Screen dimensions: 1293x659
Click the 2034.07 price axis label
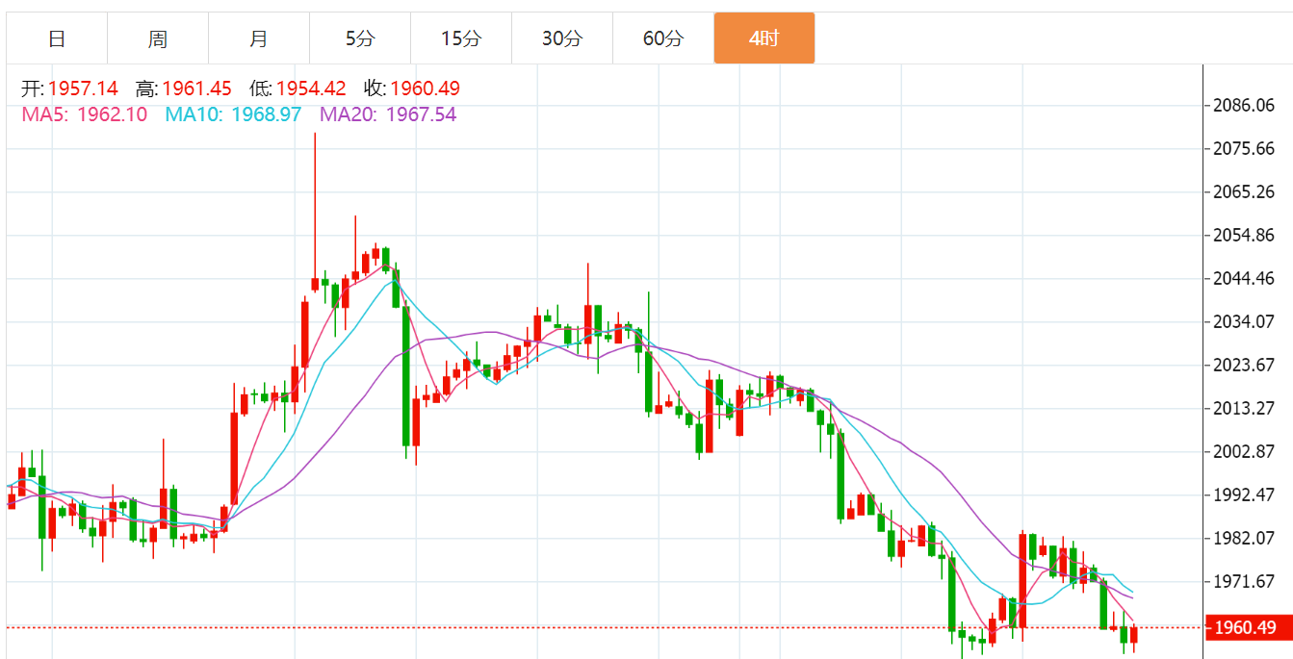point(1246,322)
